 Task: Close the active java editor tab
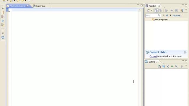coord(27,6)
